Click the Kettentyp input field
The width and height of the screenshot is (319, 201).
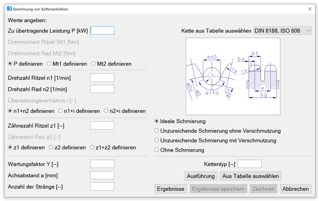click(x=249, y=164)
